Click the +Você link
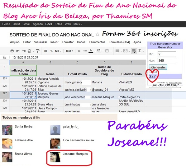 pos(6,24)
